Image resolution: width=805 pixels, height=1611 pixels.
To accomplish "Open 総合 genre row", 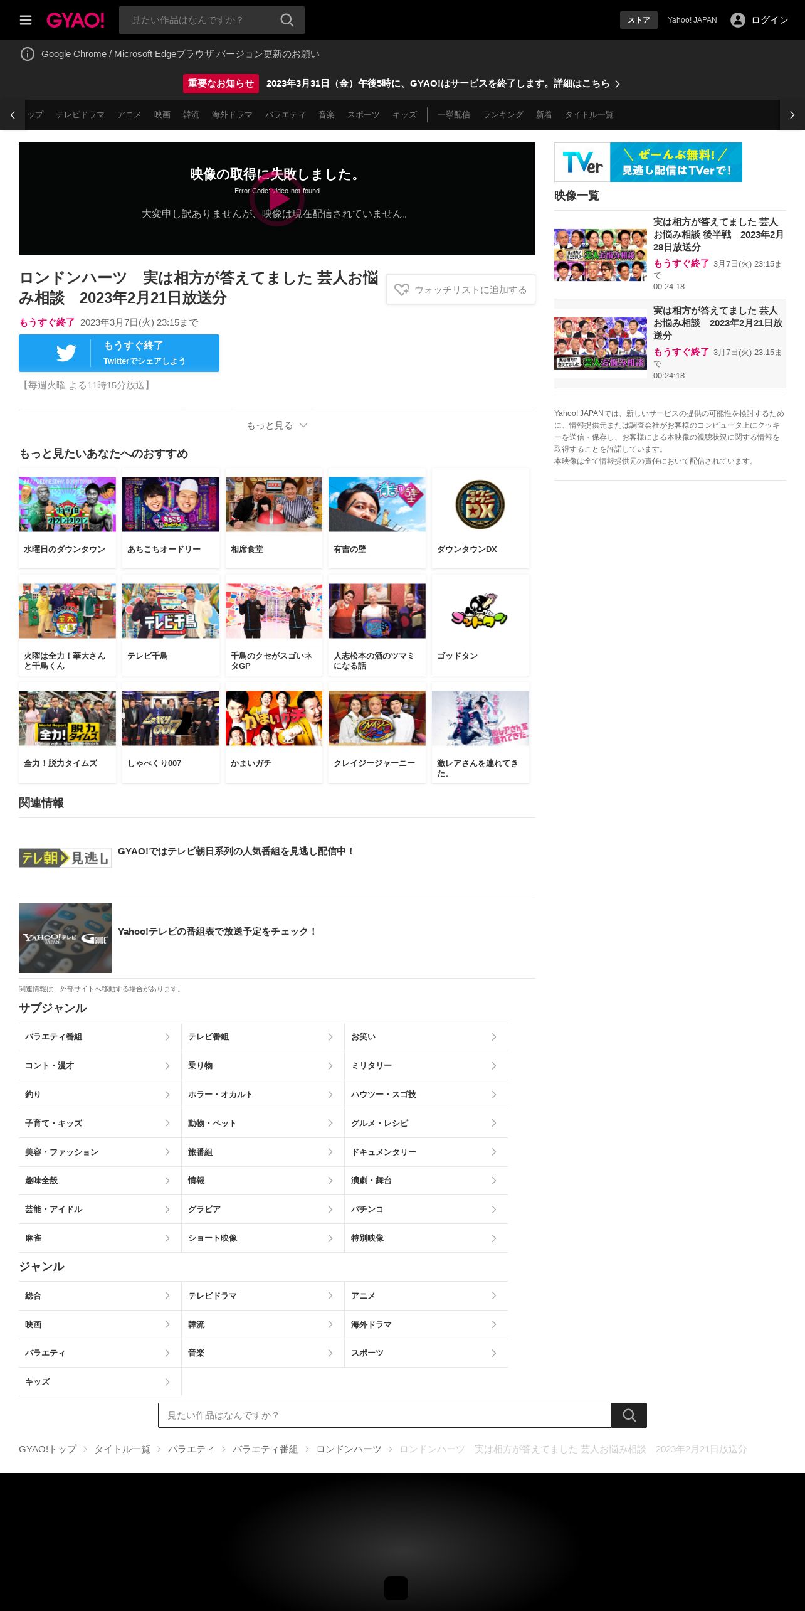I will coord(100,1296).
